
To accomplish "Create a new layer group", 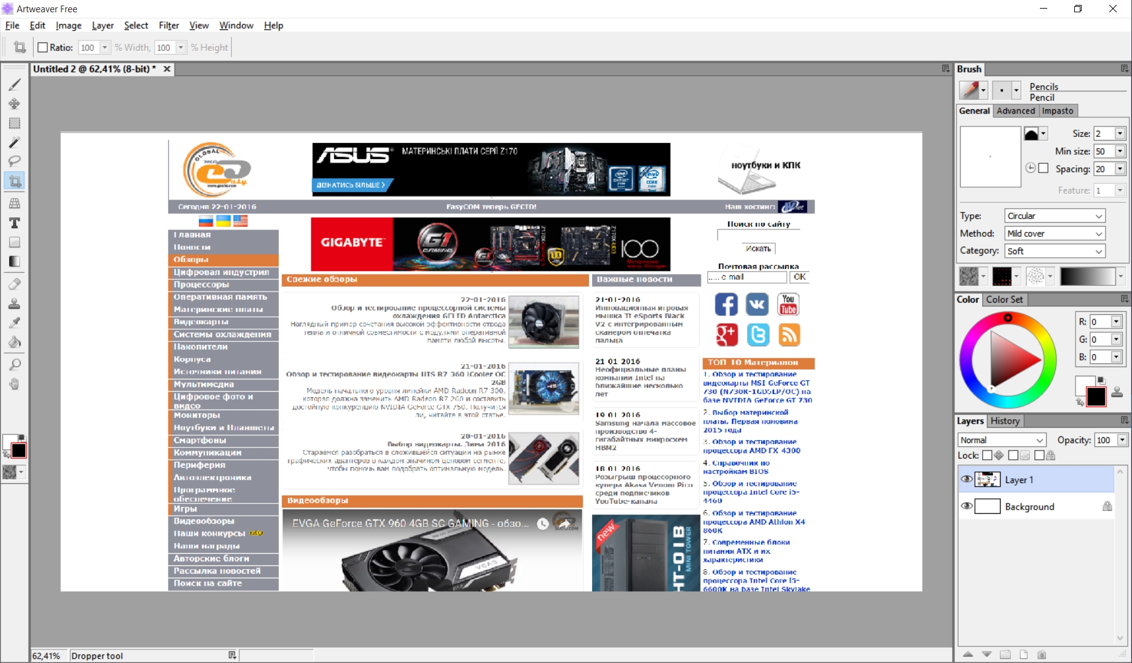I will [1005, 654].
